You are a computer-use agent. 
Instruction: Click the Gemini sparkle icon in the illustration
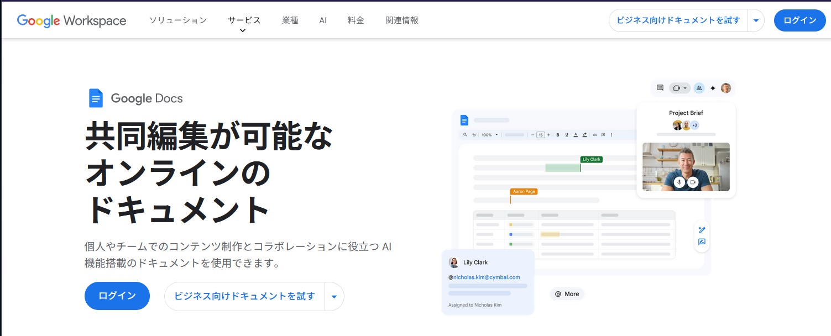713,88
